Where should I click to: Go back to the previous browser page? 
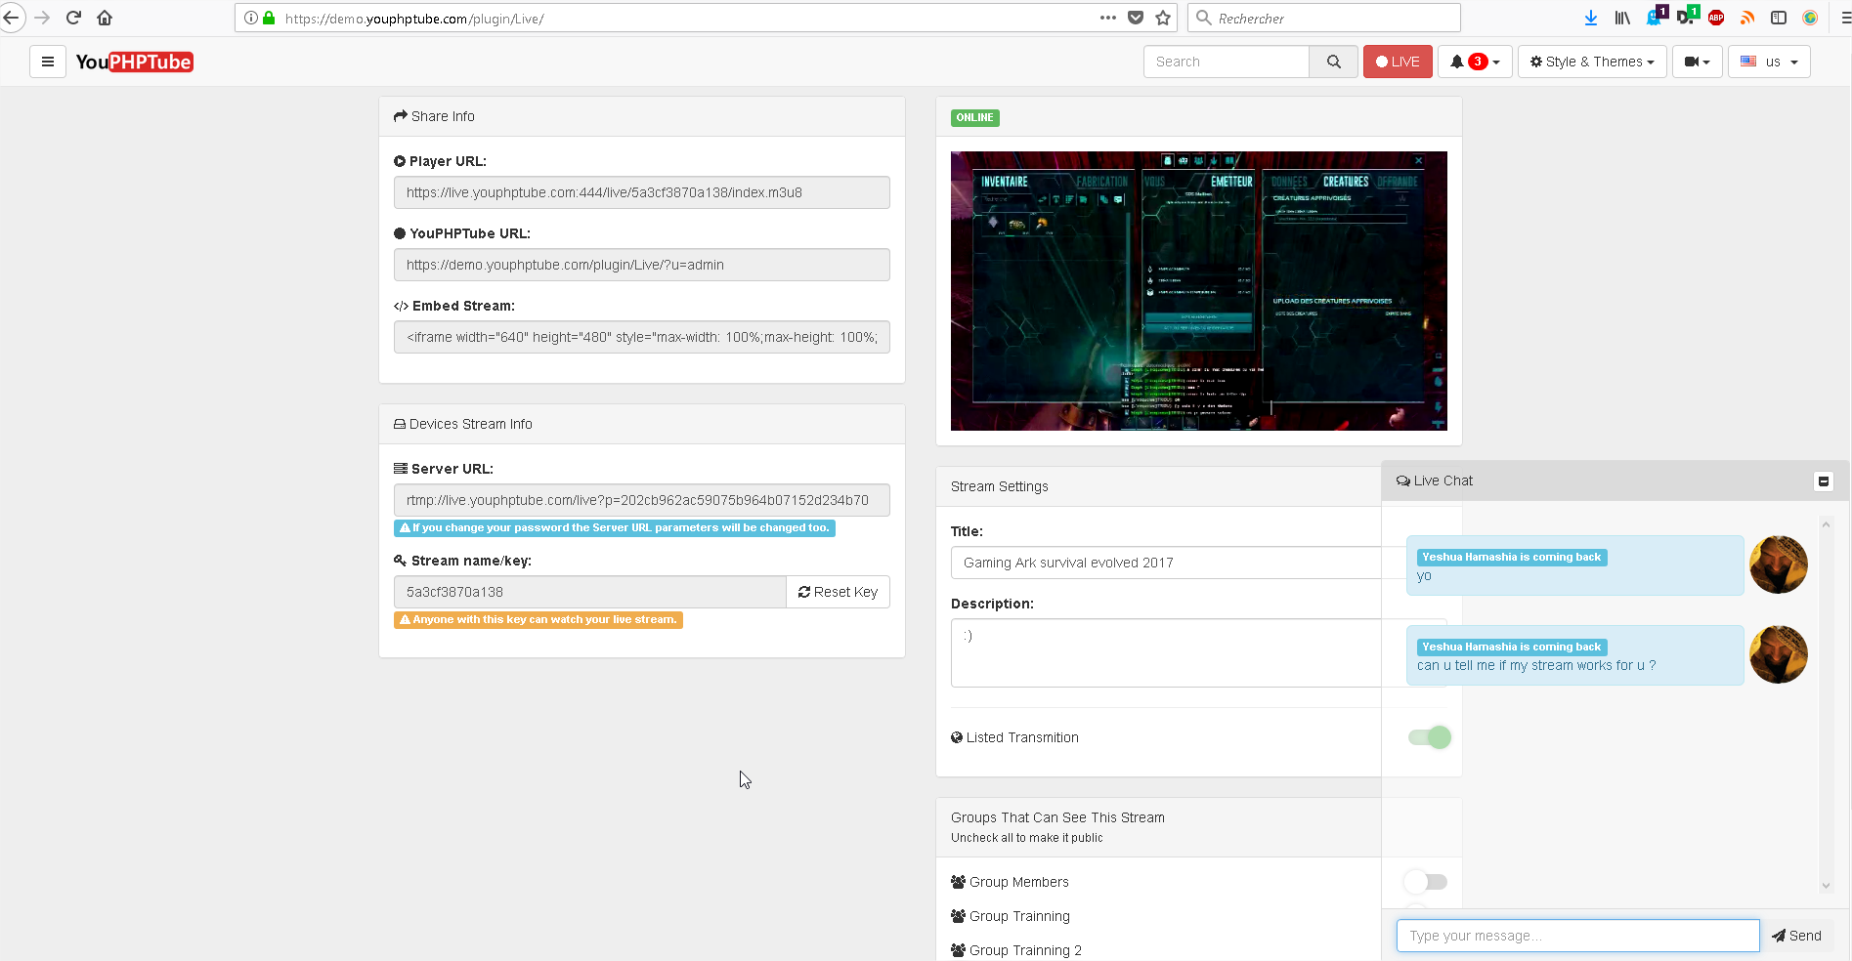[x=13, y=18]
